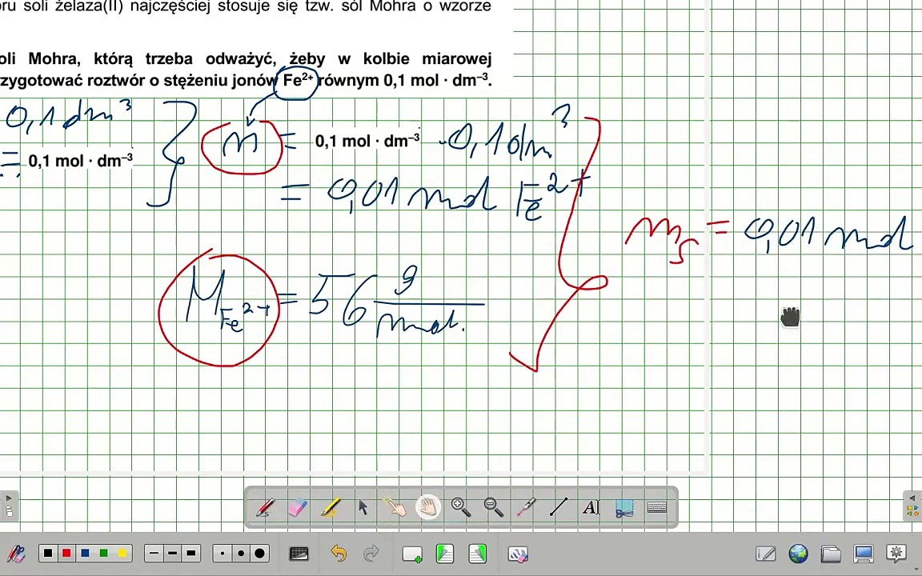The height and width of the screenshot is (576, 922).
Task: Show the virtual keyboard from tool palette
Action: [657, 506]
